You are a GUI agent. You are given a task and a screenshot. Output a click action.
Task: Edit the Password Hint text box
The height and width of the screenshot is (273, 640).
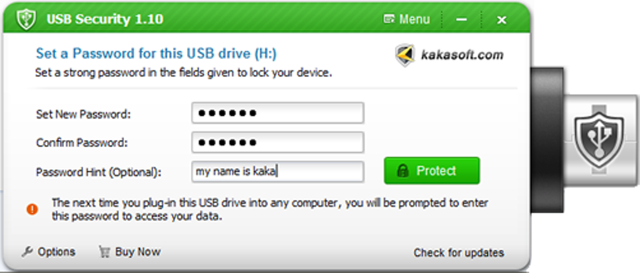click(x=277, y=171)
